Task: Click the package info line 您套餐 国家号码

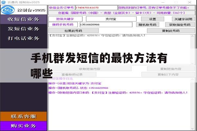Action: (121, 13)
